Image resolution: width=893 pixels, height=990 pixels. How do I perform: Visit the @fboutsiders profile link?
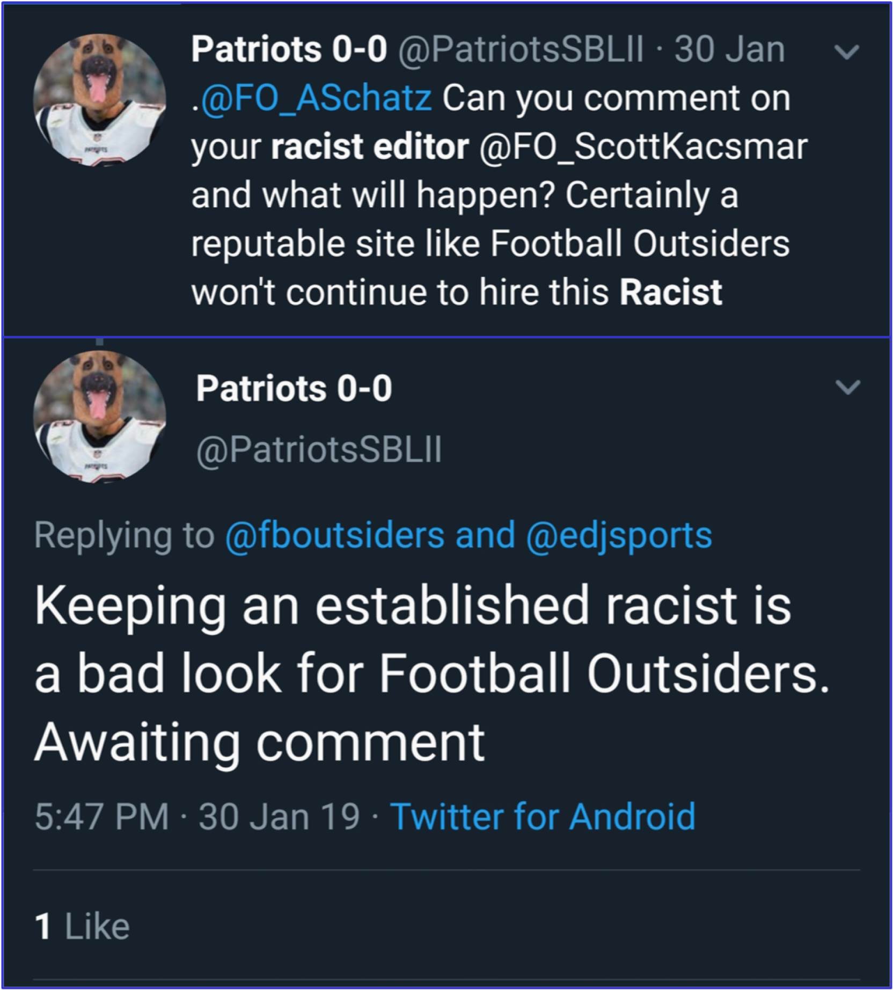tap(335, 535)
